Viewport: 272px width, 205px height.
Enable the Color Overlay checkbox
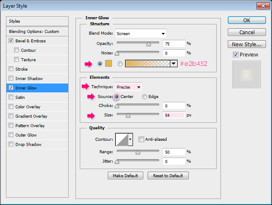coord(11,107)
